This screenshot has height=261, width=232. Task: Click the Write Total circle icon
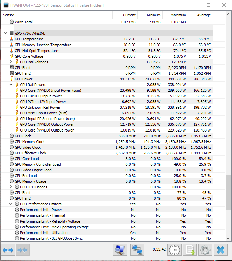pyautogui.click(x=12, y=22)
